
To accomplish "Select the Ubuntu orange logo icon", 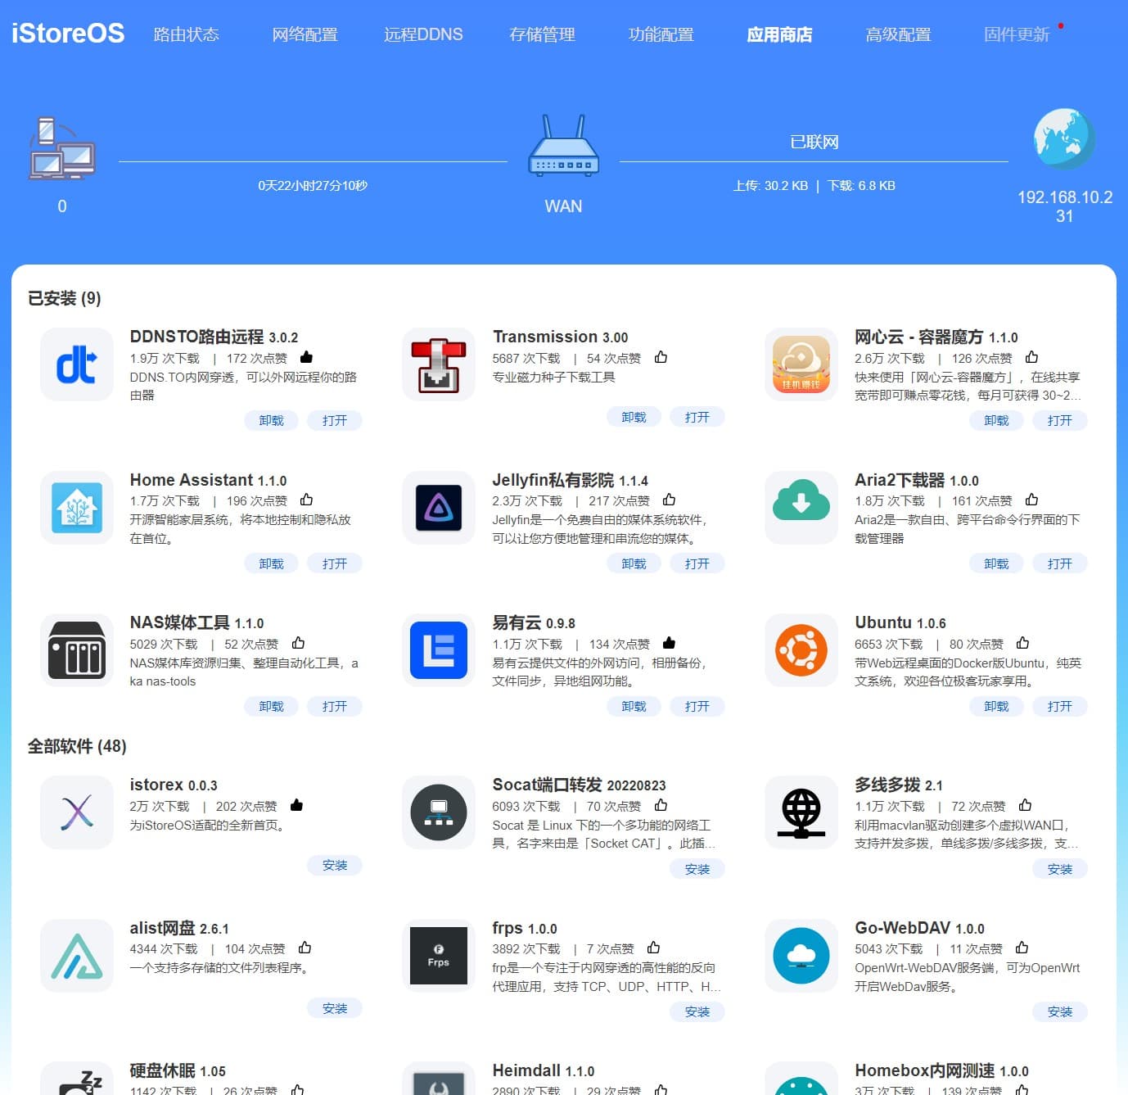I will 801,650.
